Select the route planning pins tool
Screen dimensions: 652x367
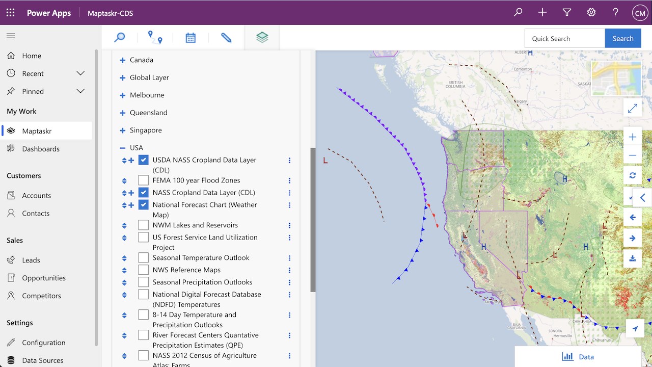pyautogui.click(x=155, y=38)
